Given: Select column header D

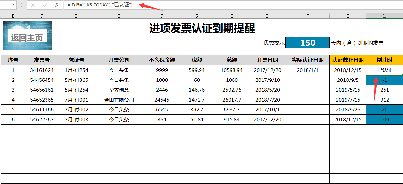Looking at the screenshot, I should pos(77,16).
